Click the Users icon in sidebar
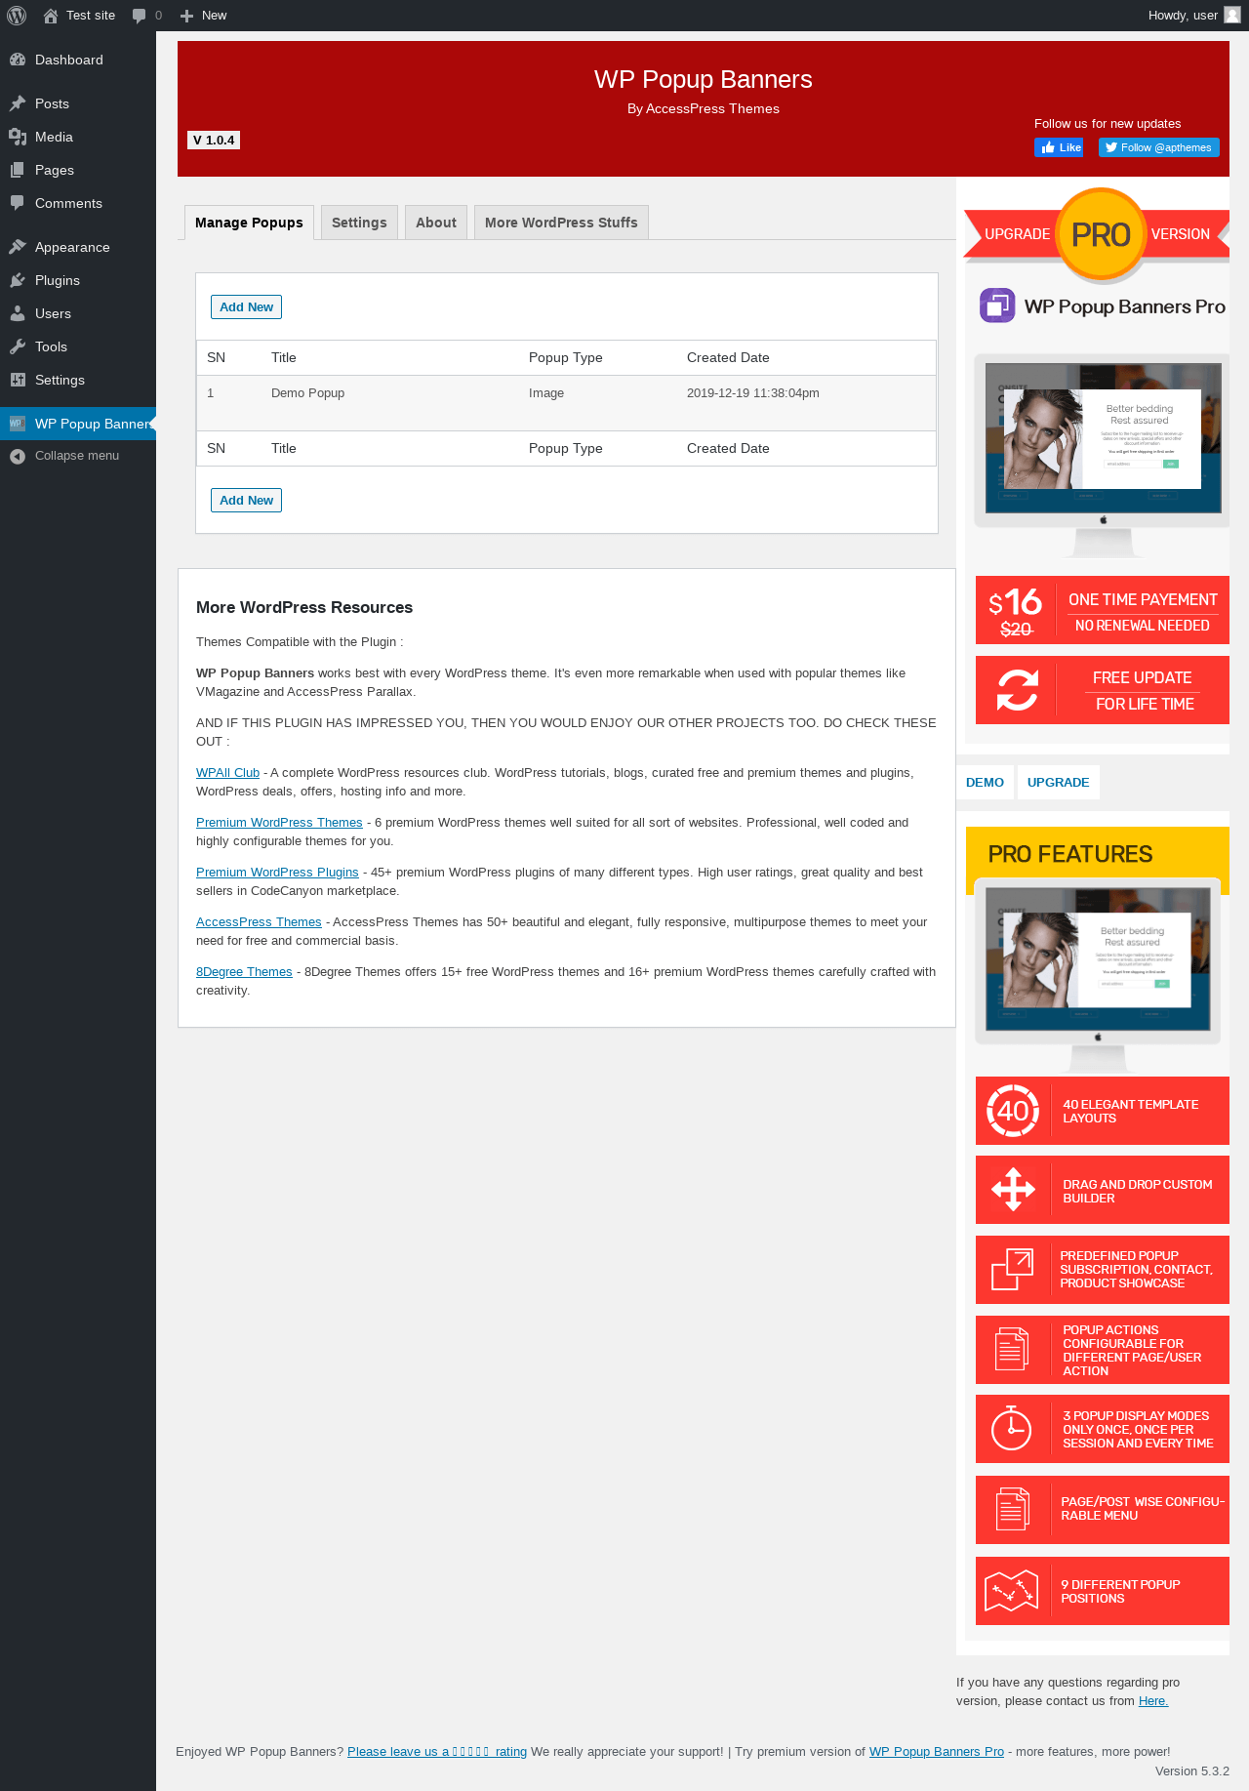The image size is (1249, 1791). pyautogui.click(x=18, y=313)
